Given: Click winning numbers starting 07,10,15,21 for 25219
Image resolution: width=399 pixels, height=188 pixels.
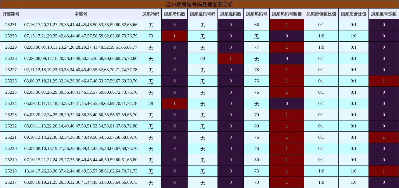Looking at the screenshot, I should 81,160.
